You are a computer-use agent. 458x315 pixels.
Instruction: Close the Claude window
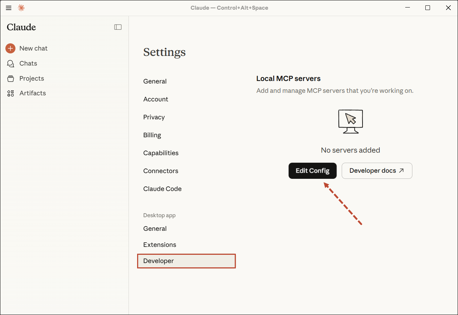(x=448, y=8)
